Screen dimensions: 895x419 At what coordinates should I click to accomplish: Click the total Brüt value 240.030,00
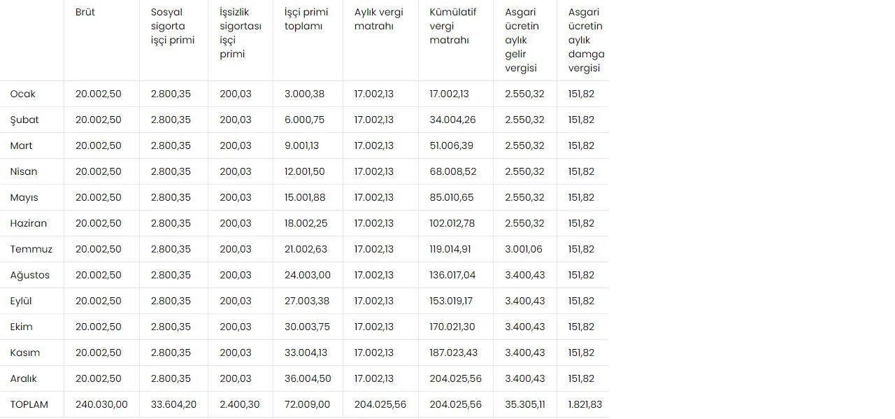[x=101, y=404]
